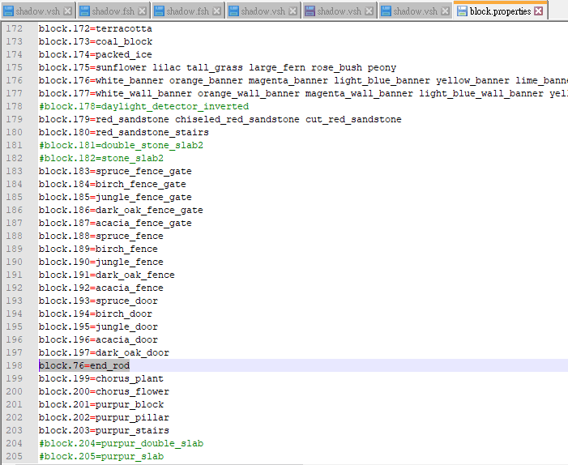This screenshot has width=568, height=465.
Task: Click the block.186=dark_oak_fence_gate line
Action: click(x=121, y=210)
